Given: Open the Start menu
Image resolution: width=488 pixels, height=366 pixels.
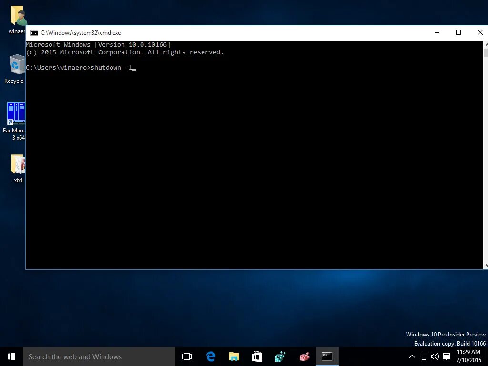Looking at the screenshot, I should click(x=11, y=356).
